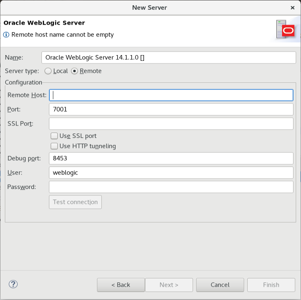301x300 pixels.
Task: Close the New Server dialog
Action: pos(293,7)
